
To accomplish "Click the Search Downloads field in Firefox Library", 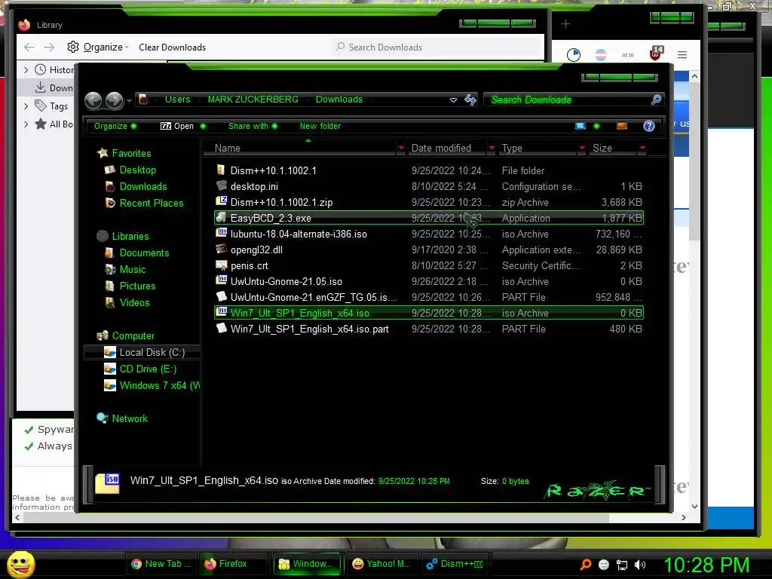I will (x=436, y=47).
